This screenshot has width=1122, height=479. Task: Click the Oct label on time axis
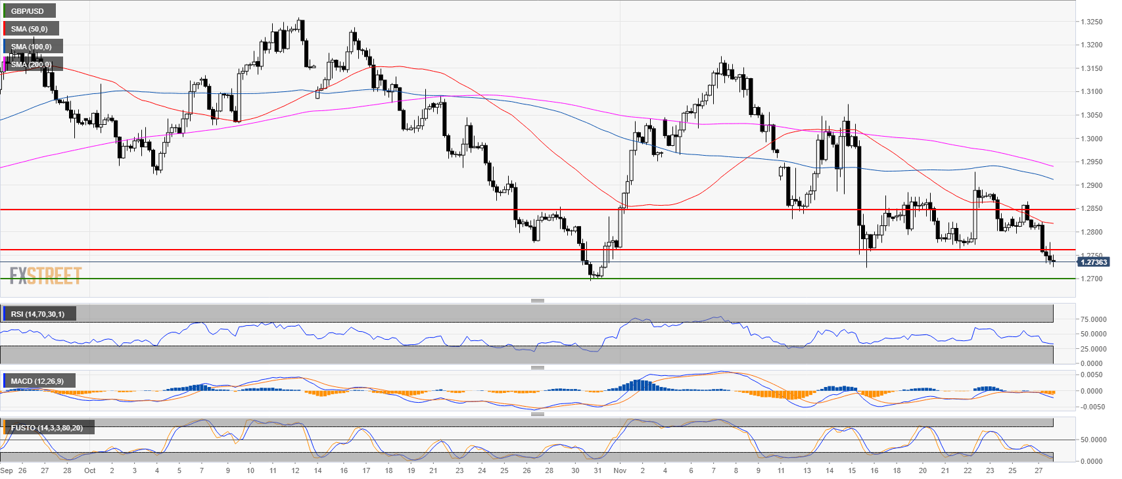(90, 470)
